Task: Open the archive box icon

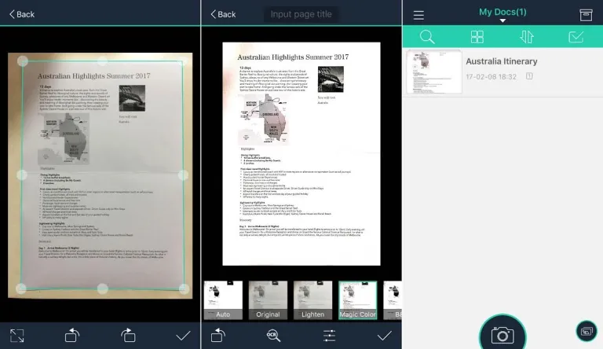Action: pos(586,14)
